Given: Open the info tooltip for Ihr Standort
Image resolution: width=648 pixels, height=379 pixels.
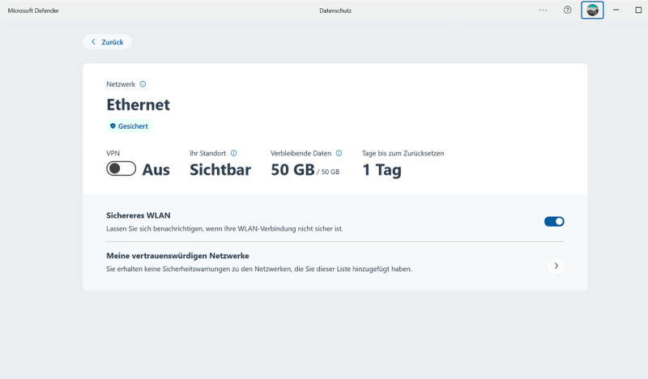Looking at the screenshot, I should (x=234, y=153).
